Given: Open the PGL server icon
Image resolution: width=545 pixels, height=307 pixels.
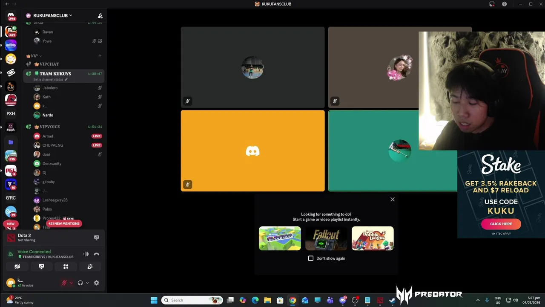Looking at the screenshot, I should pyautogui.click(x=11, y=171).
